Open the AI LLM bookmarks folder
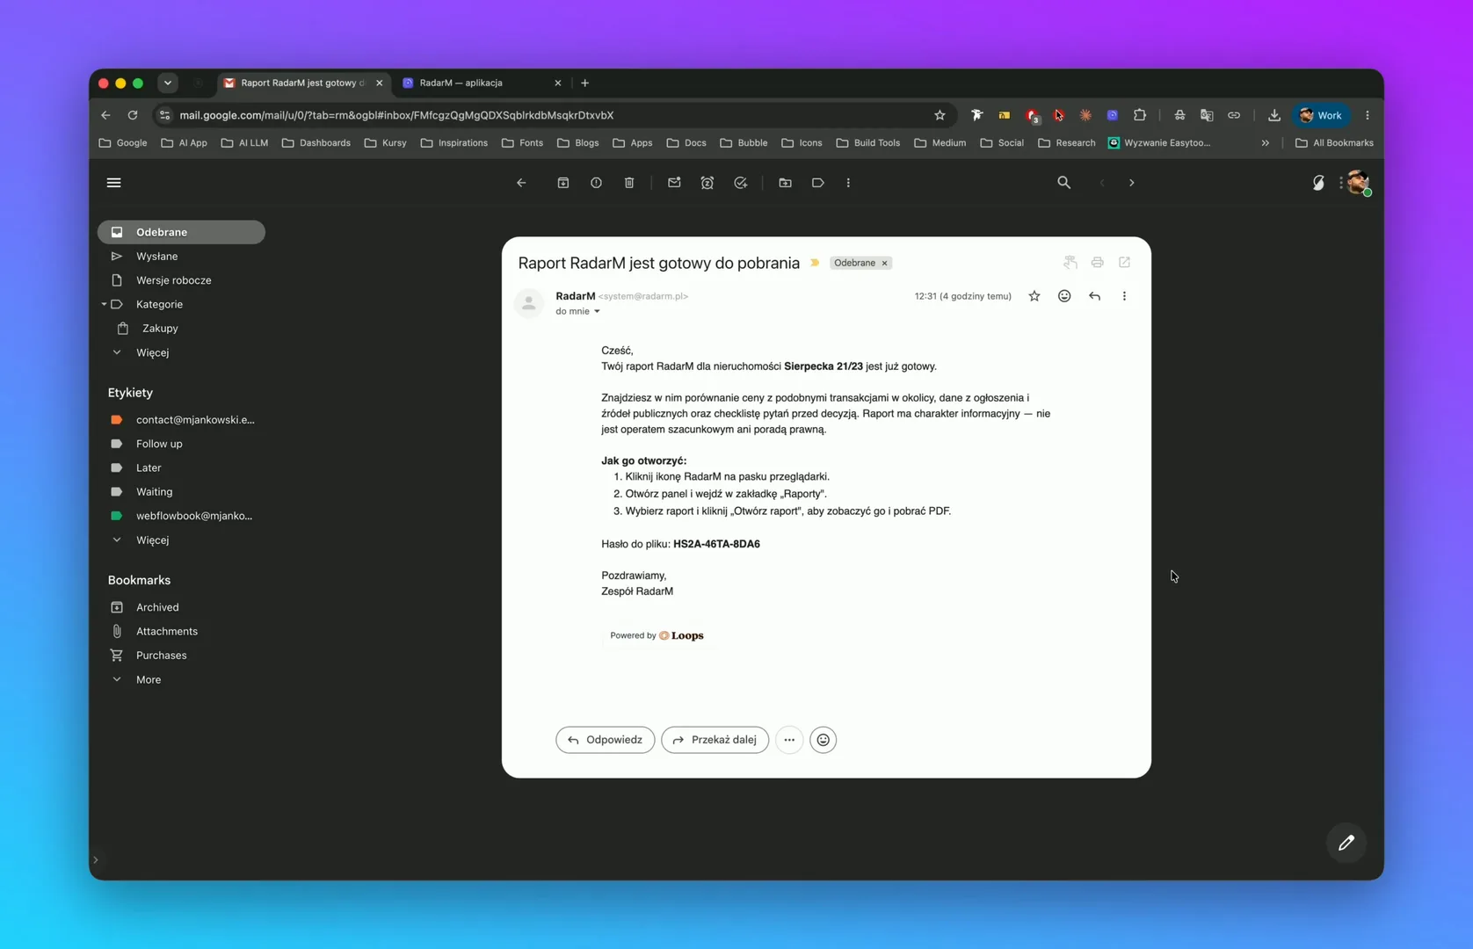 tap(245, 143)
